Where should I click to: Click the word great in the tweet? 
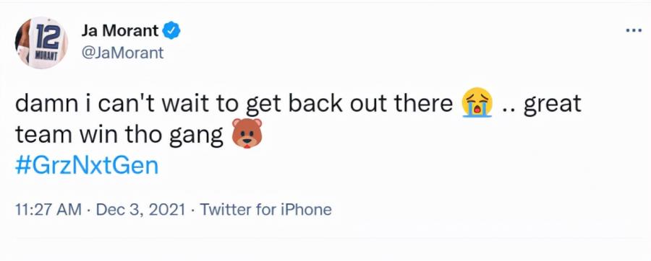coord(552,105)
